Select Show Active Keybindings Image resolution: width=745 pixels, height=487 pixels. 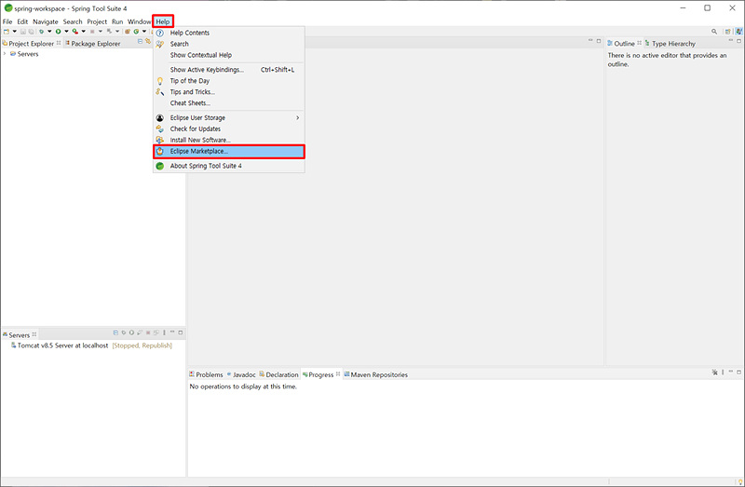(228, 69)
